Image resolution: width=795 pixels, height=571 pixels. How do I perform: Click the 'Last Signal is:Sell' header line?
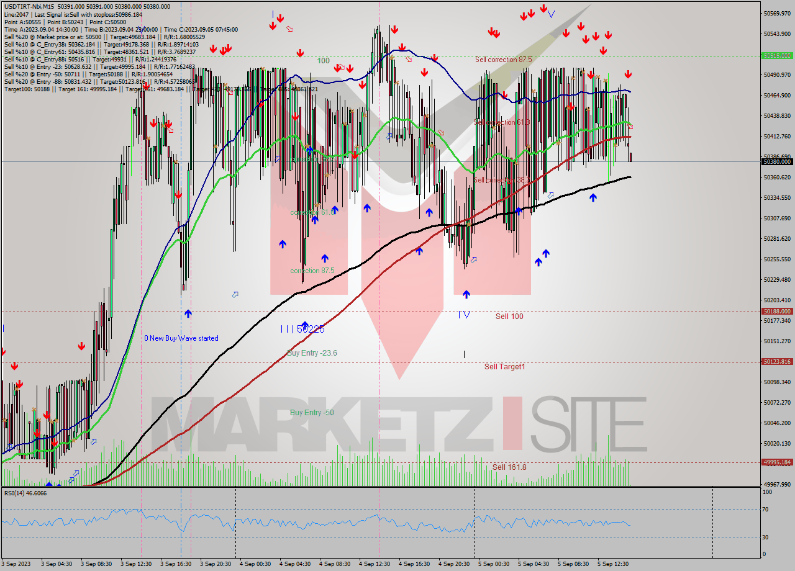click(x=73, y=14)
